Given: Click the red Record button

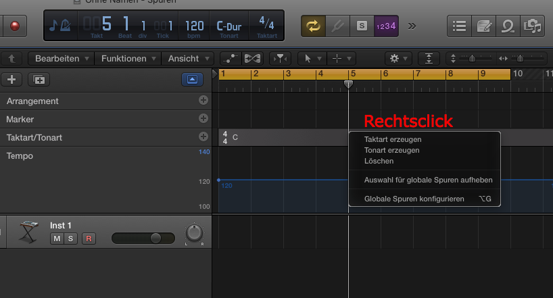Looking at the screenshot, I should point(14,26).
